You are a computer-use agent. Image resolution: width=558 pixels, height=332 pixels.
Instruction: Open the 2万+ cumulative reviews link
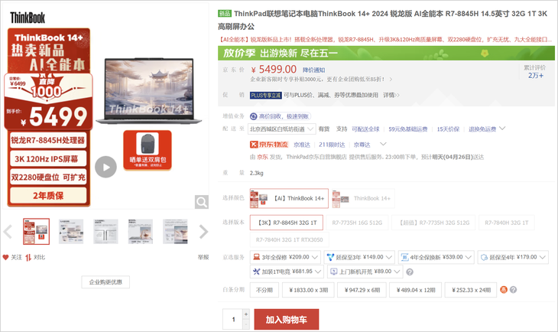tap(536, 76)
